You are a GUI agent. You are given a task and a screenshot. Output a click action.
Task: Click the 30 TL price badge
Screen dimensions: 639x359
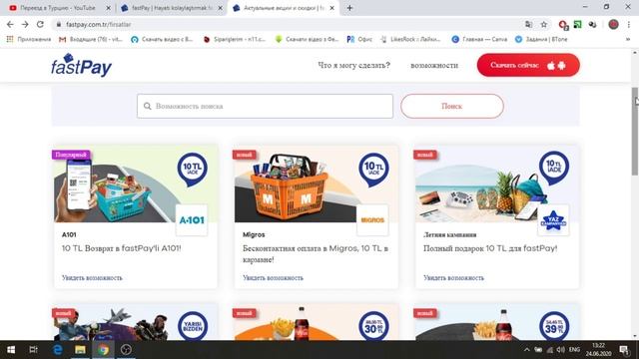coord(373,326)
